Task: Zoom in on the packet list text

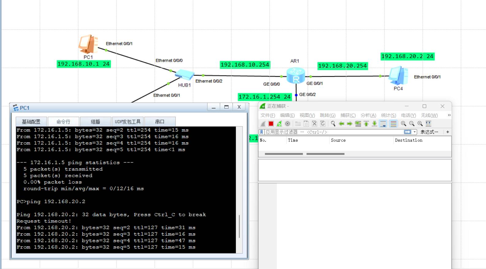Action: coord(404,124)
